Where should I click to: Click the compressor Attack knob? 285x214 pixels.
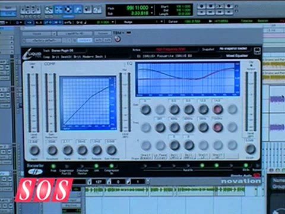click(82, 150)
